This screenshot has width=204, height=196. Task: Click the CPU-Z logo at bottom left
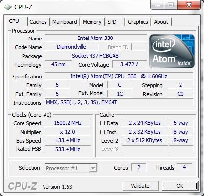(x=23, y=186)
